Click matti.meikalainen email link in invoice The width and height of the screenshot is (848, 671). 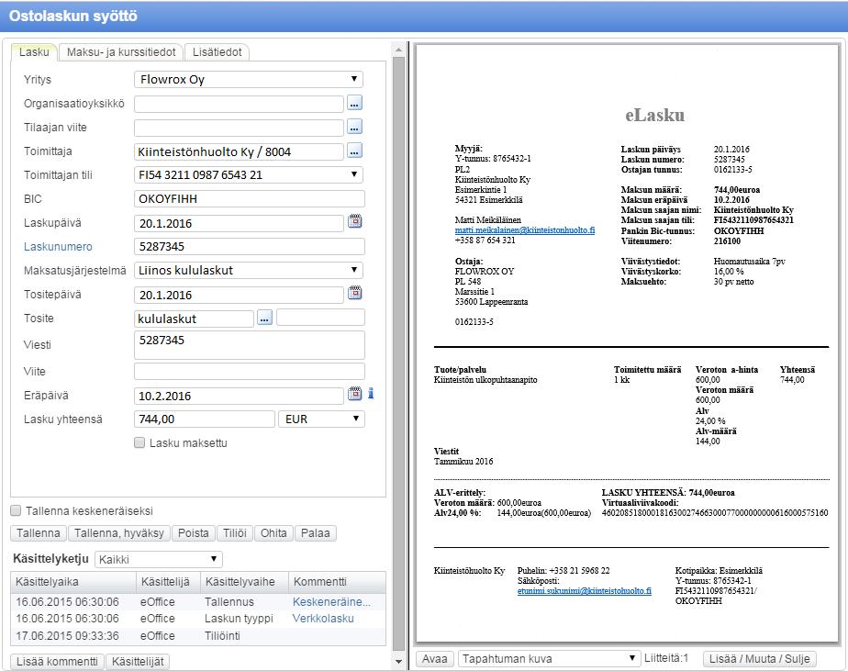point(525,230)
